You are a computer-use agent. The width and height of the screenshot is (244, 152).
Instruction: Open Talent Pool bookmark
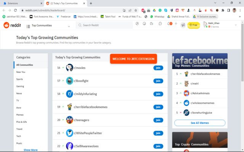108,17
